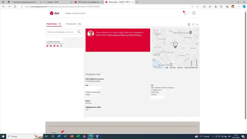This screenshot has width=247, height=139.
Task: Switch to first Russian-titled browser tab
Action: 26,2
